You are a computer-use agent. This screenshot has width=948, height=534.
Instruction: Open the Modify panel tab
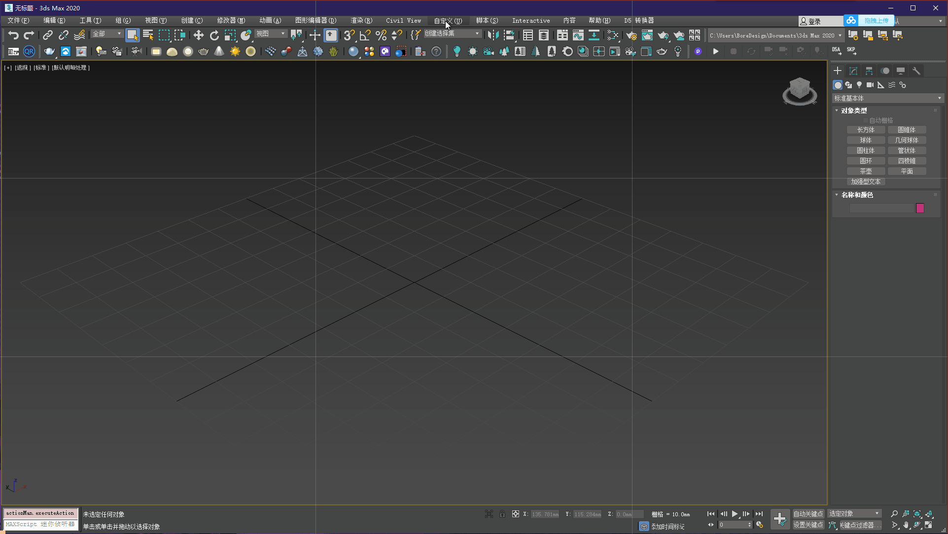[853, 71]
